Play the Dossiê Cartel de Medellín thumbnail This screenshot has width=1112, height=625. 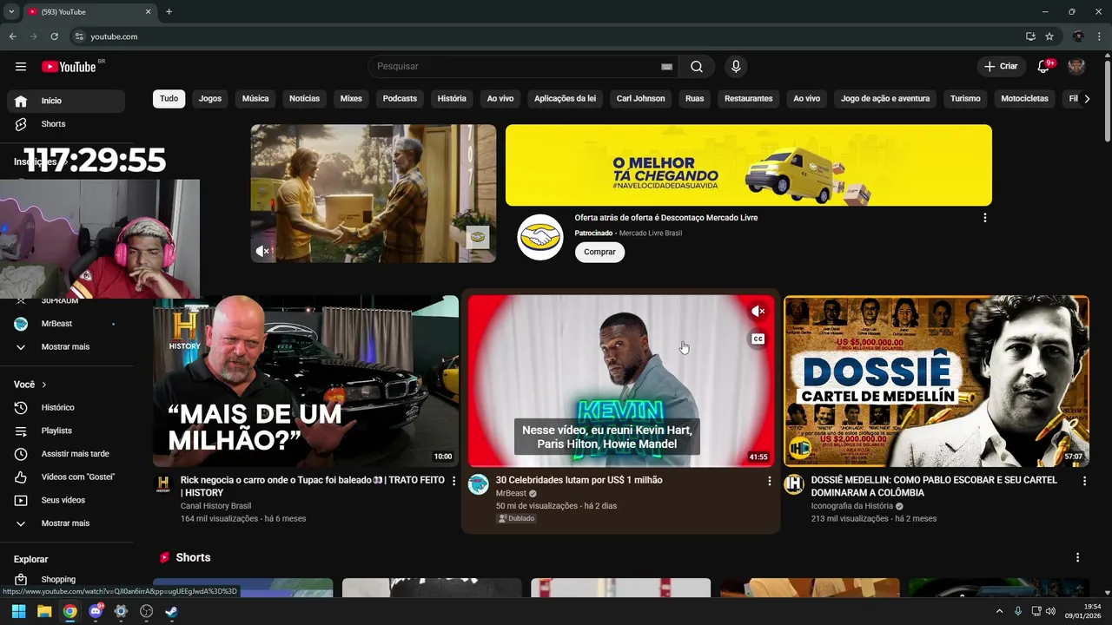[x=937, y=381]
